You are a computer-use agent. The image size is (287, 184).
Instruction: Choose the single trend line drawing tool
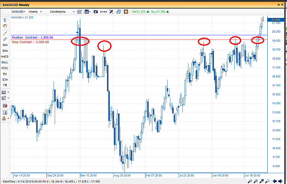coord(5,33)
